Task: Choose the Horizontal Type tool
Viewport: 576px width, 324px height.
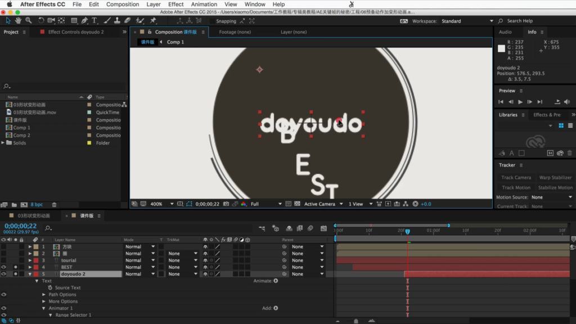Action: 94,21
